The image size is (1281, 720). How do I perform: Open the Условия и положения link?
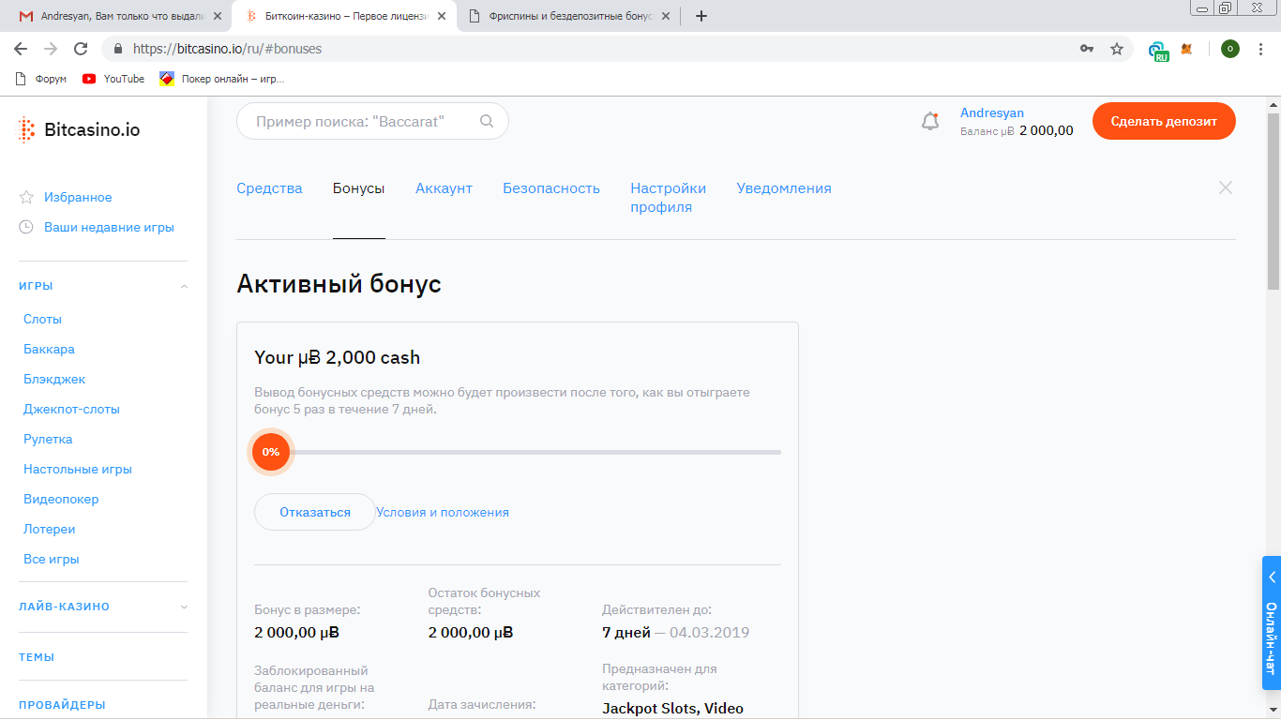click(x=443, y=512)
